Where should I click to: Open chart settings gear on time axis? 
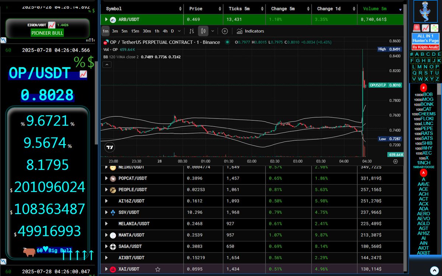pyautogui.click(x=396, y=161)
